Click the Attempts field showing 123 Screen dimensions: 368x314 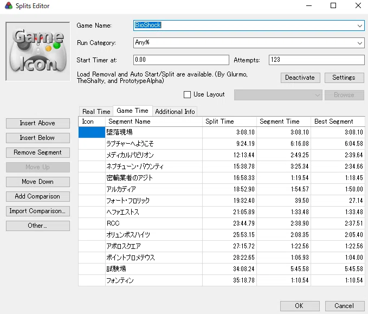317,60
